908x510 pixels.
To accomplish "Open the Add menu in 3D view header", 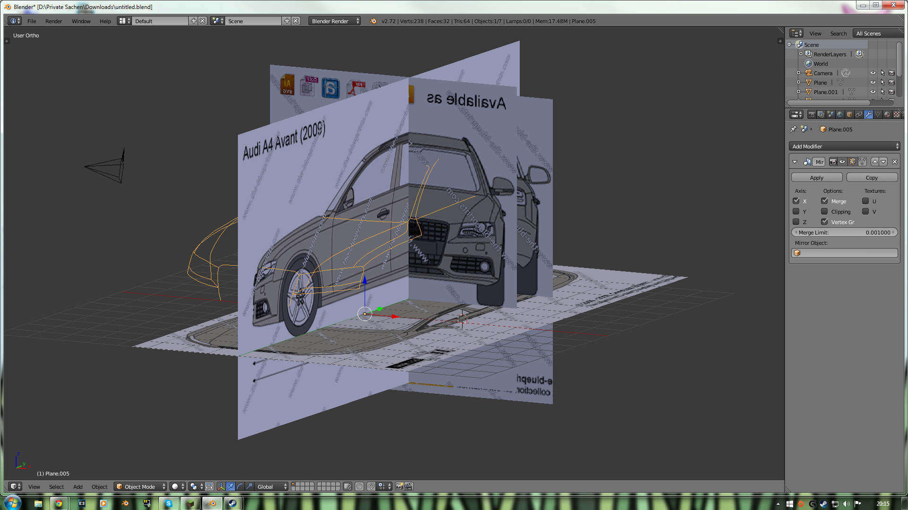I will (78, 486).
